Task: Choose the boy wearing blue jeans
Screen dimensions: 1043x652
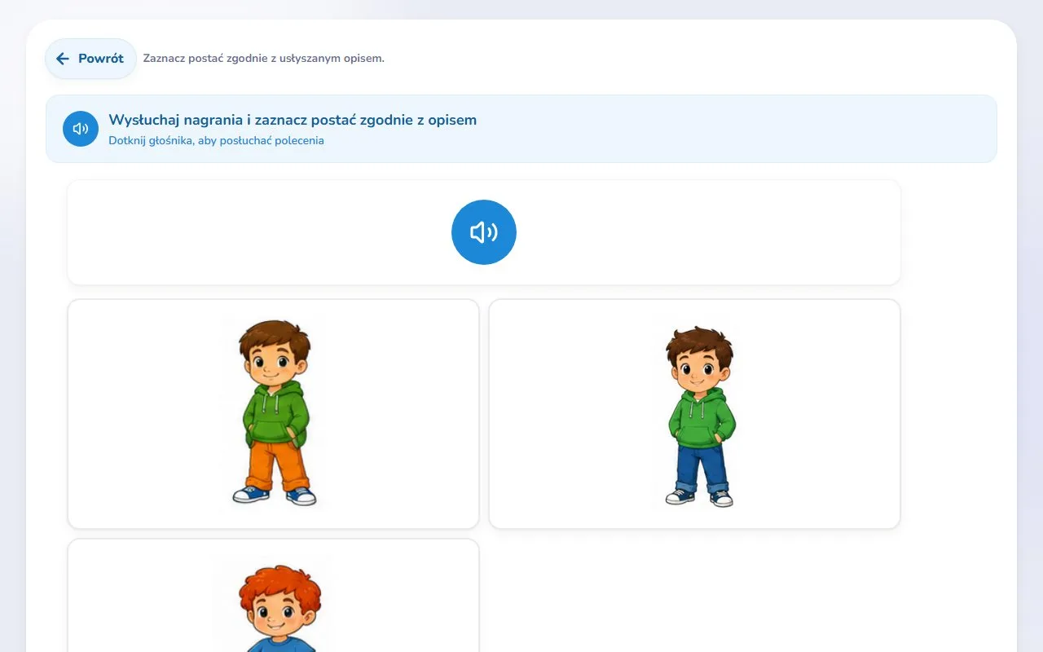Action: [694, 414]
